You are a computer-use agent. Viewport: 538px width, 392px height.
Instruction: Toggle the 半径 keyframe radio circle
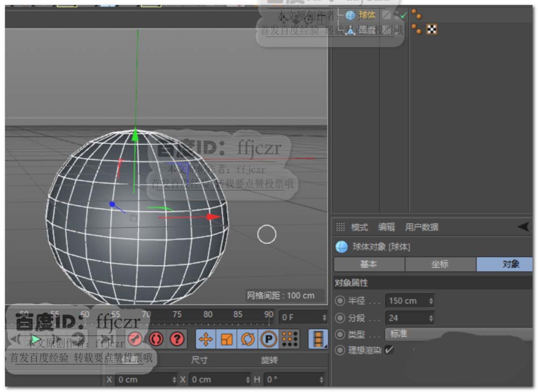point(339,301)
